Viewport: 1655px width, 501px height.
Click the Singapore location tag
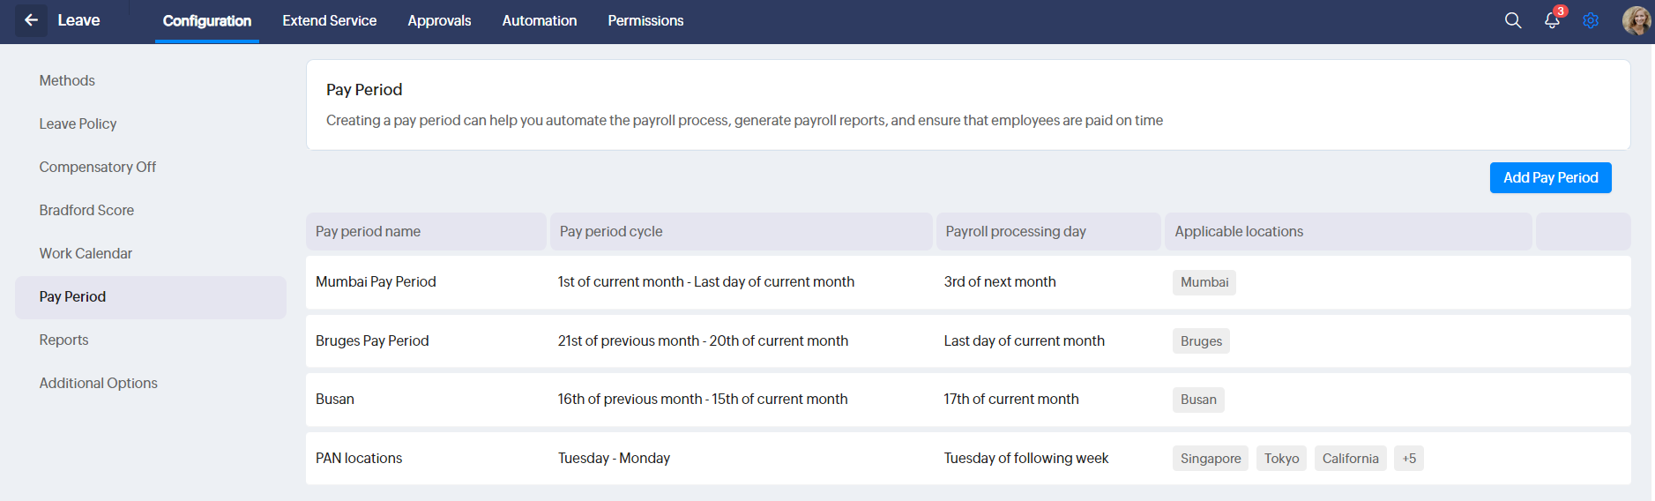(1210, 459)
